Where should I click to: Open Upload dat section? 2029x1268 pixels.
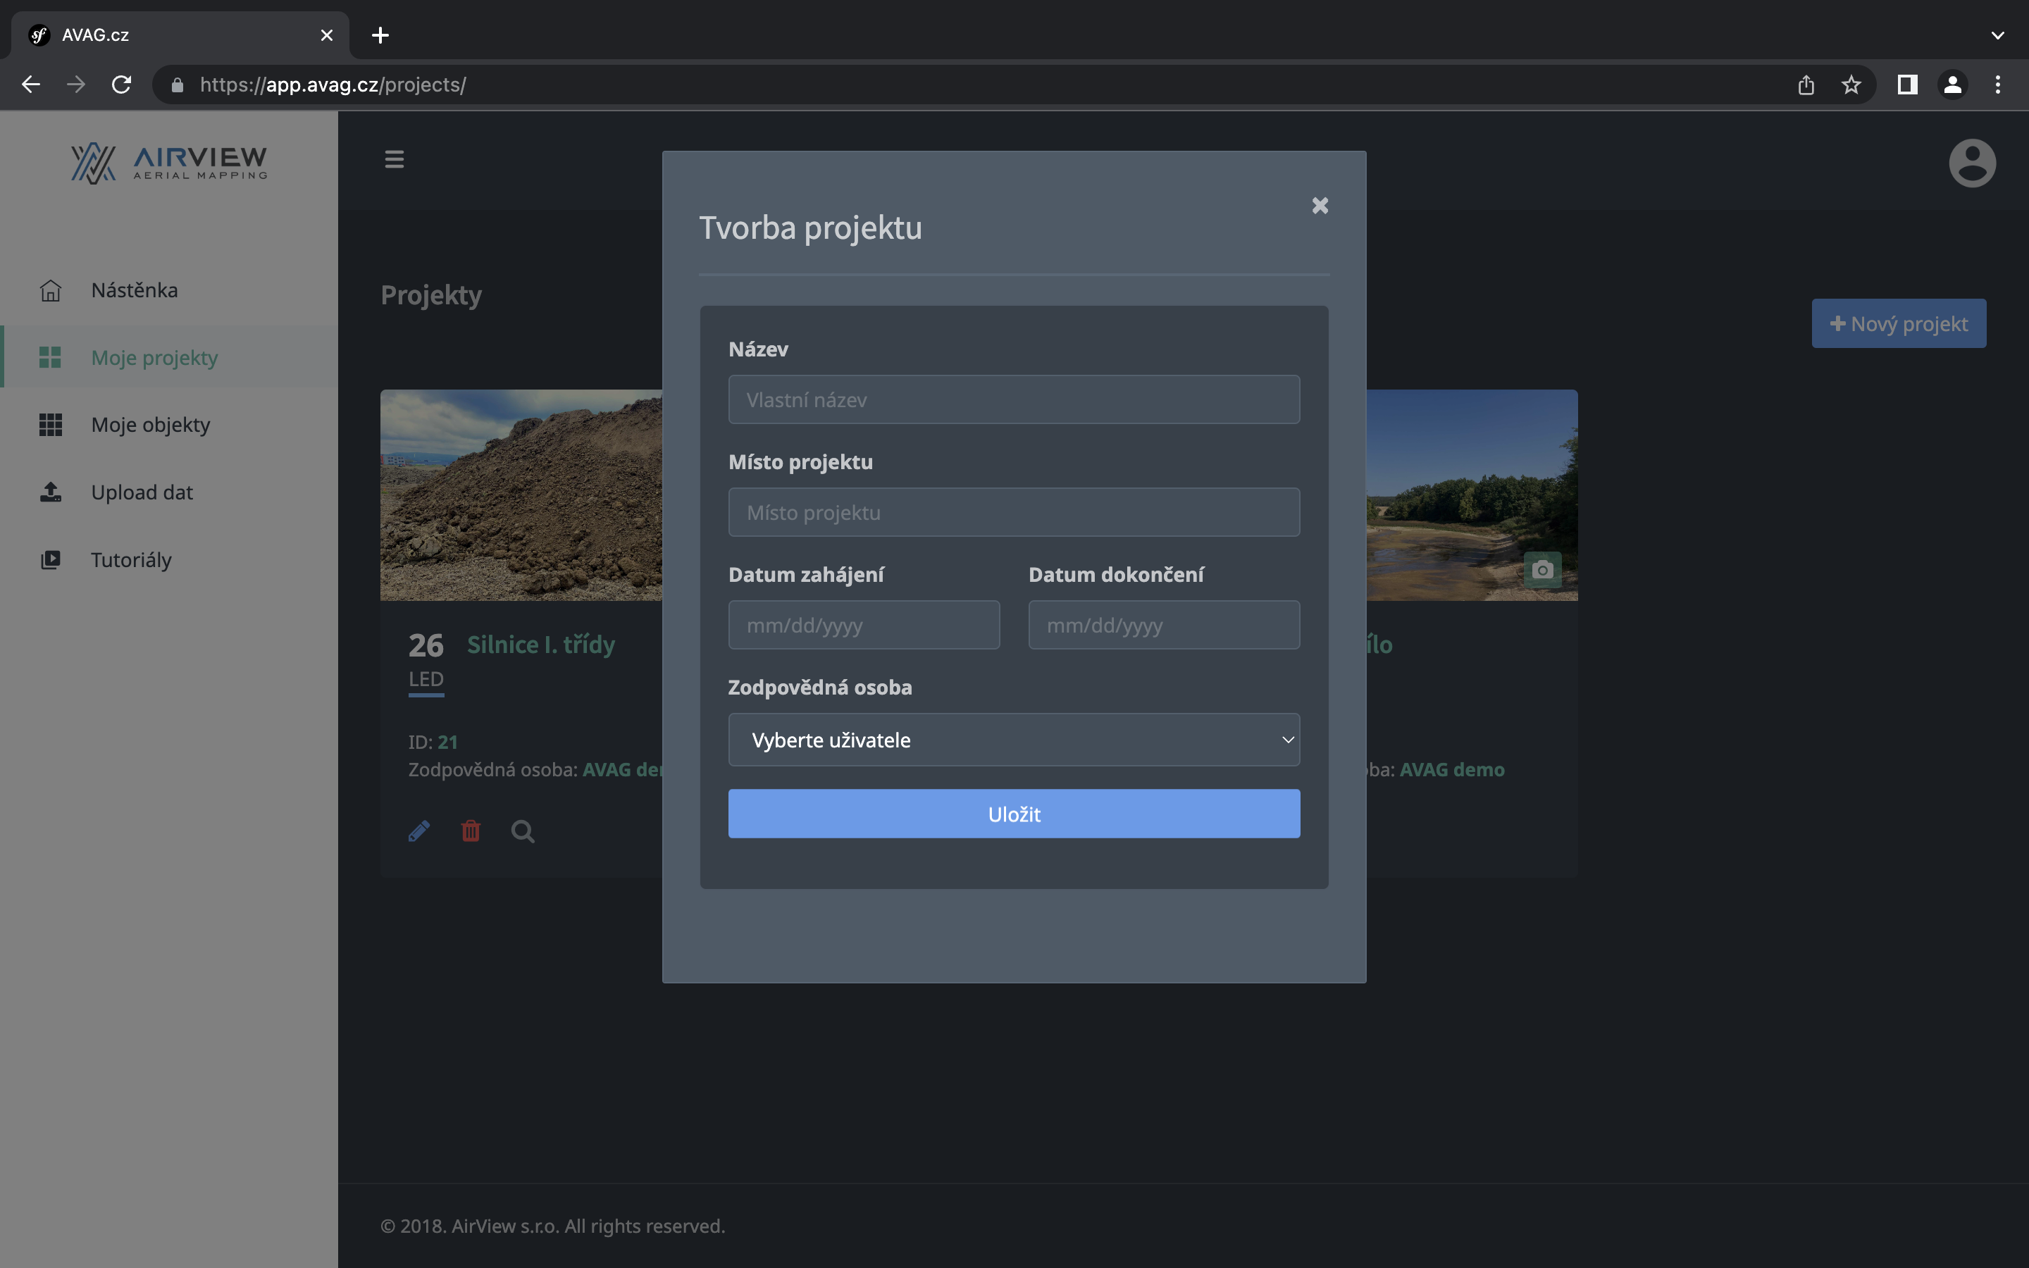tap(142, 492)
